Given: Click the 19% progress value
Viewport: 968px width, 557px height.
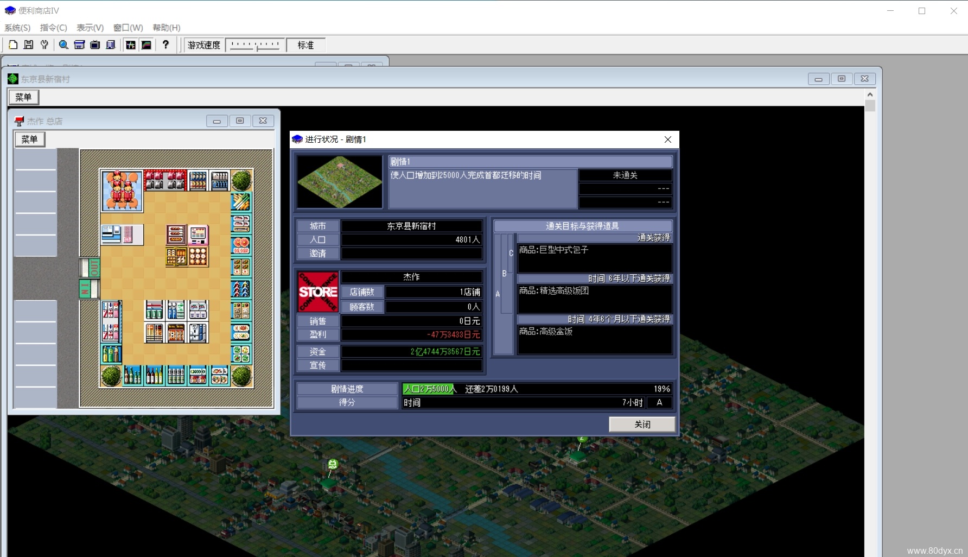Looking at the screenshot, I should click(x=662, y=389).
